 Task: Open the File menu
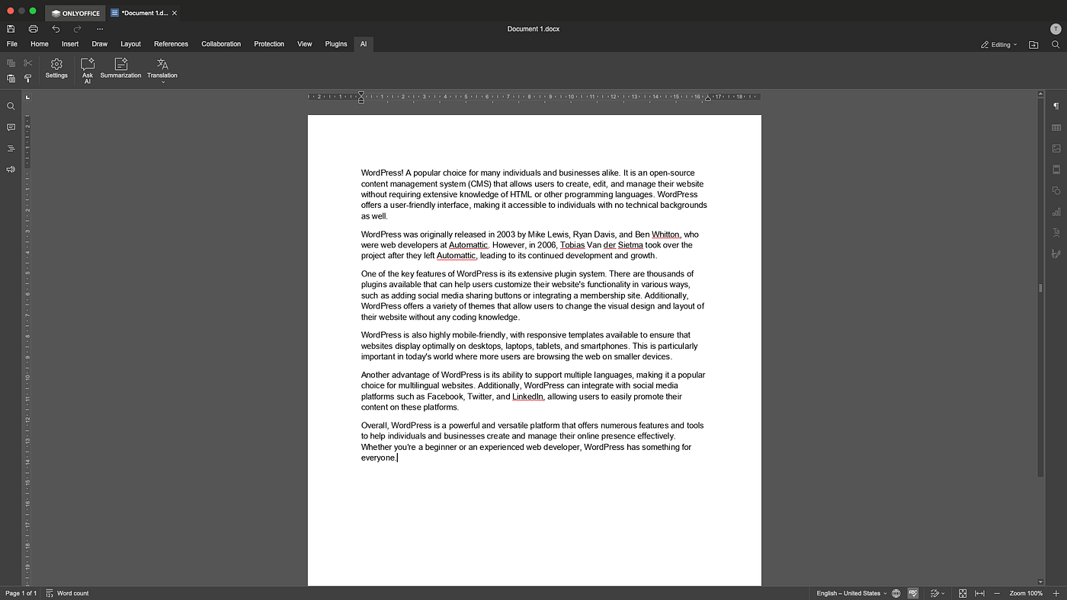pos(12,44)
